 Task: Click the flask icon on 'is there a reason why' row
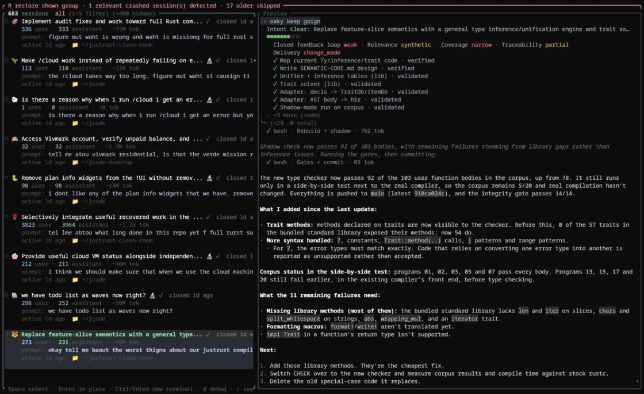click(209, 99)
